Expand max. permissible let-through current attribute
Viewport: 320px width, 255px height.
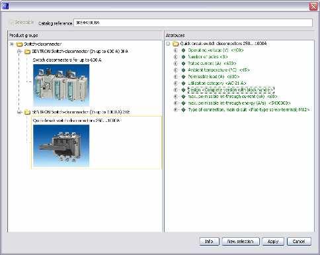(x=176, y=97)
